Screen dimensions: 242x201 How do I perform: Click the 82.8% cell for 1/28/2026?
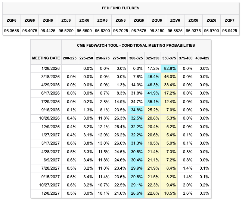169,68
